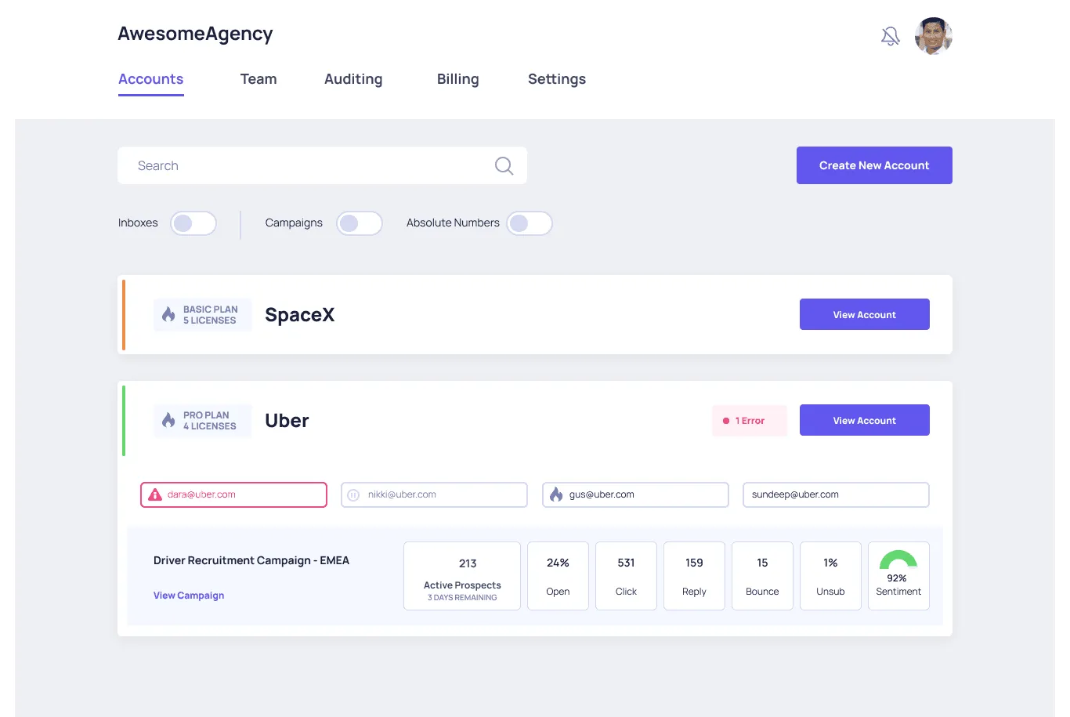Enable the Campaigns toggle
The image size is (1070, 717).
(360, 223)
